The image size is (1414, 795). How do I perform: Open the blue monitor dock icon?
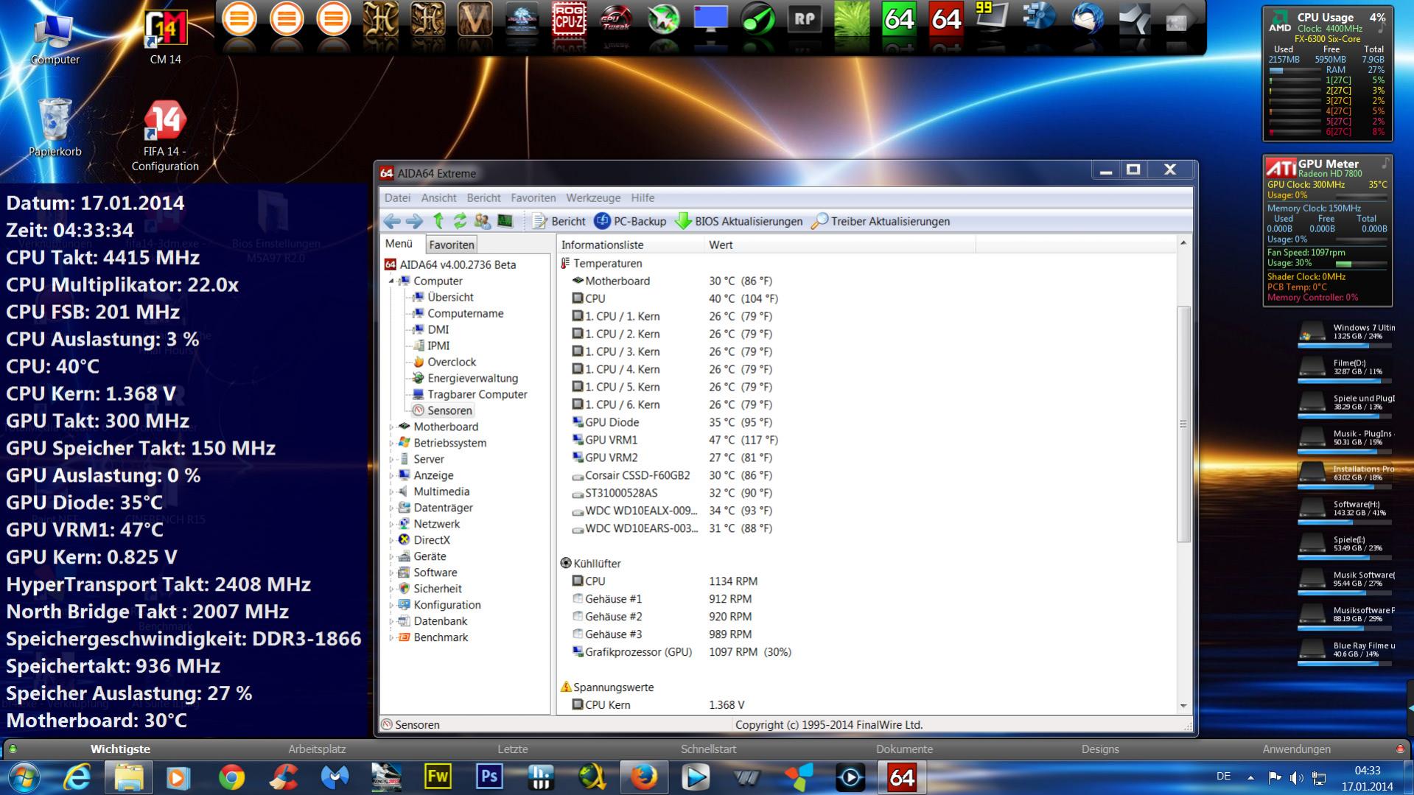[710, 19]
